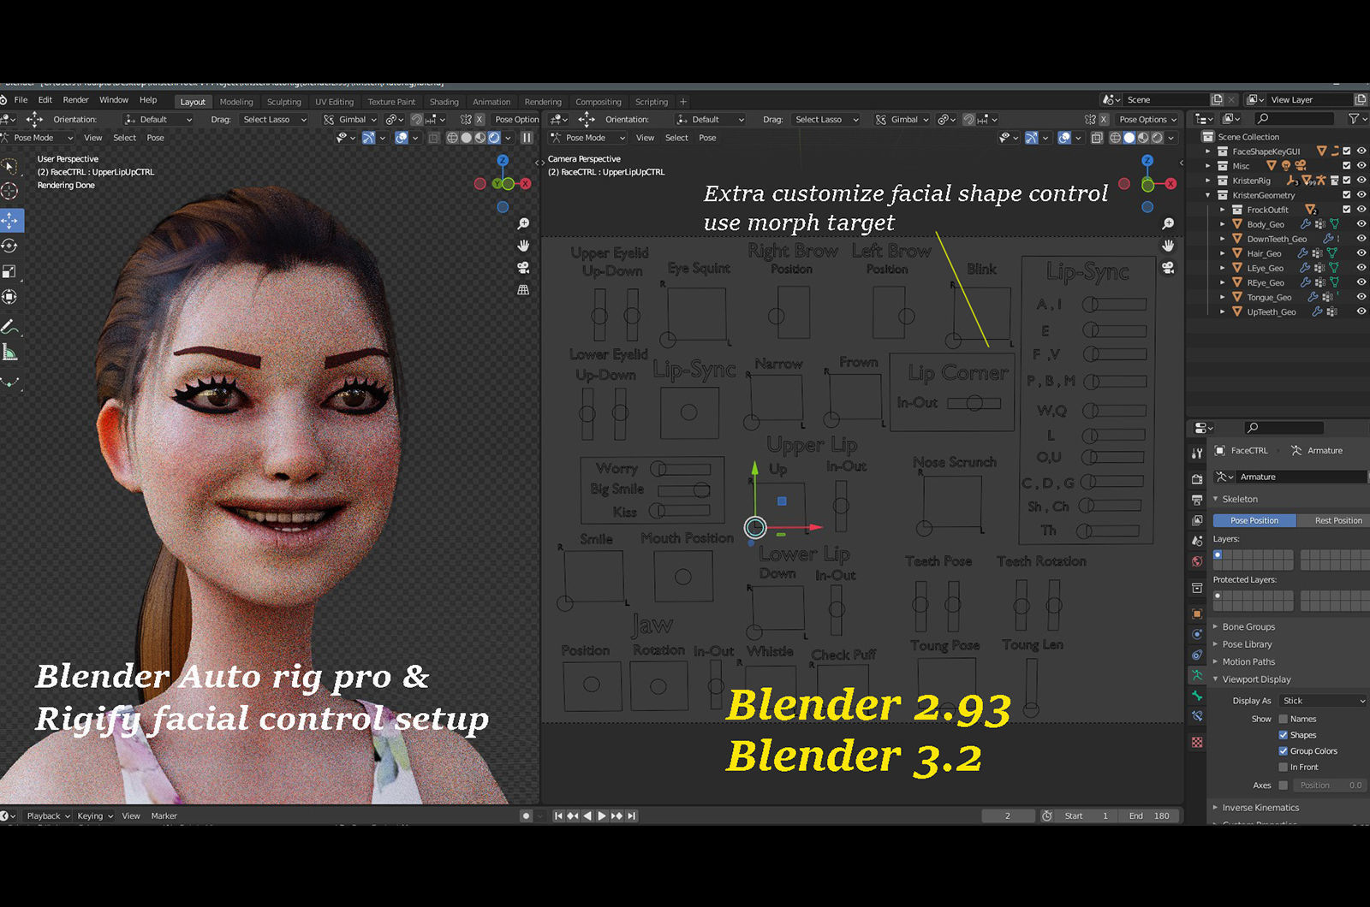Screen dimensions: 1370x907
Task: Open Object properties tab
Action: [1197, 614]
